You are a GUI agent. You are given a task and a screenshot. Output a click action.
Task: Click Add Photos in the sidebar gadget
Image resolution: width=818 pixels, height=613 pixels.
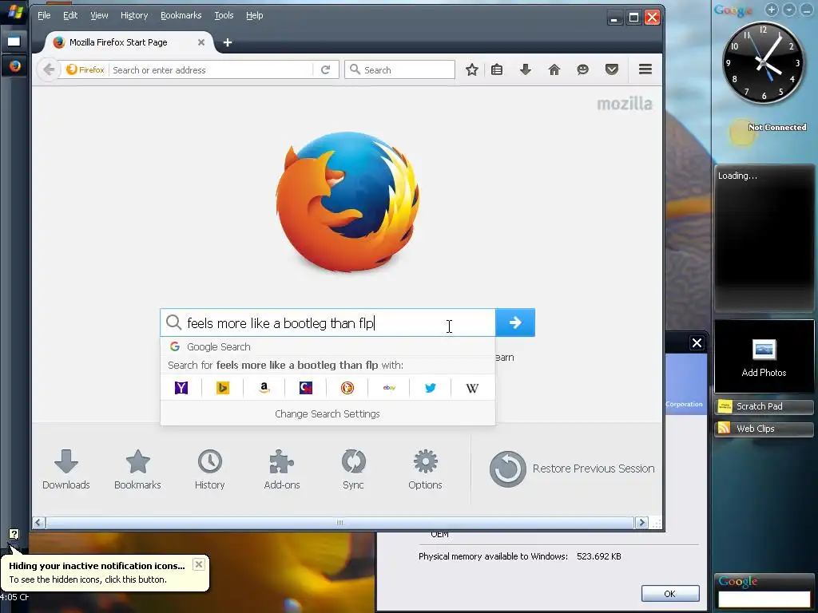764,357
